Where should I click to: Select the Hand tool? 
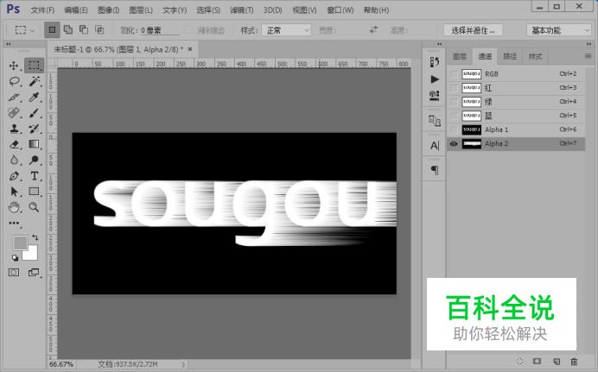click(x=14, y=207)
